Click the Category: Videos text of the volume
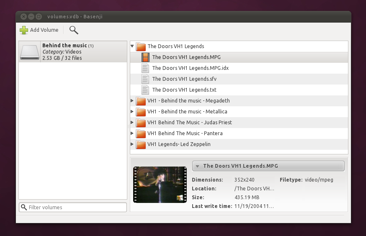 [x=62, y=52]
